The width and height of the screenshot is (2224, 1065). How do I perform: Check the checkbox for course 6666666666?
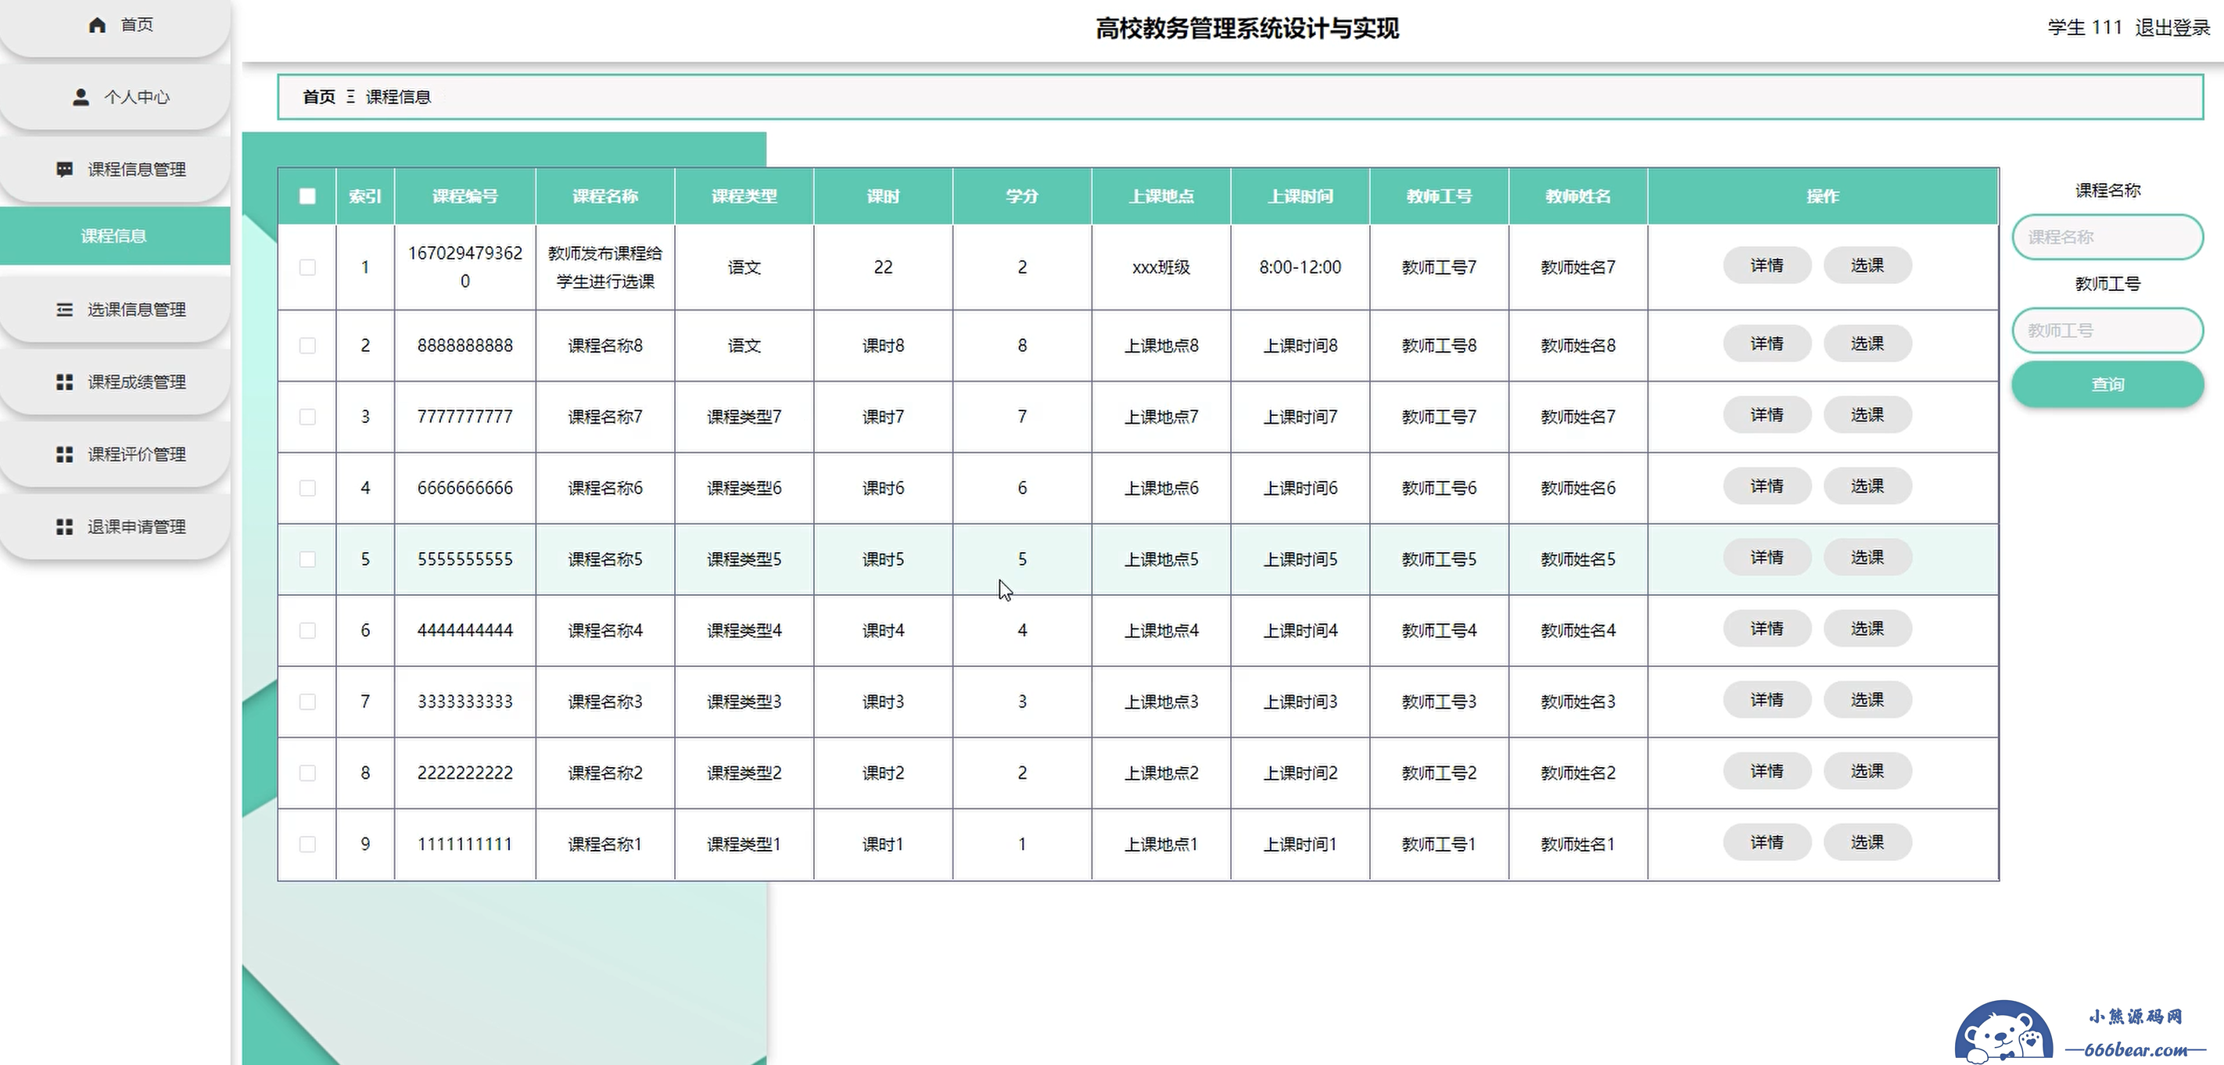pyautogui.click(x=307, y=488)
